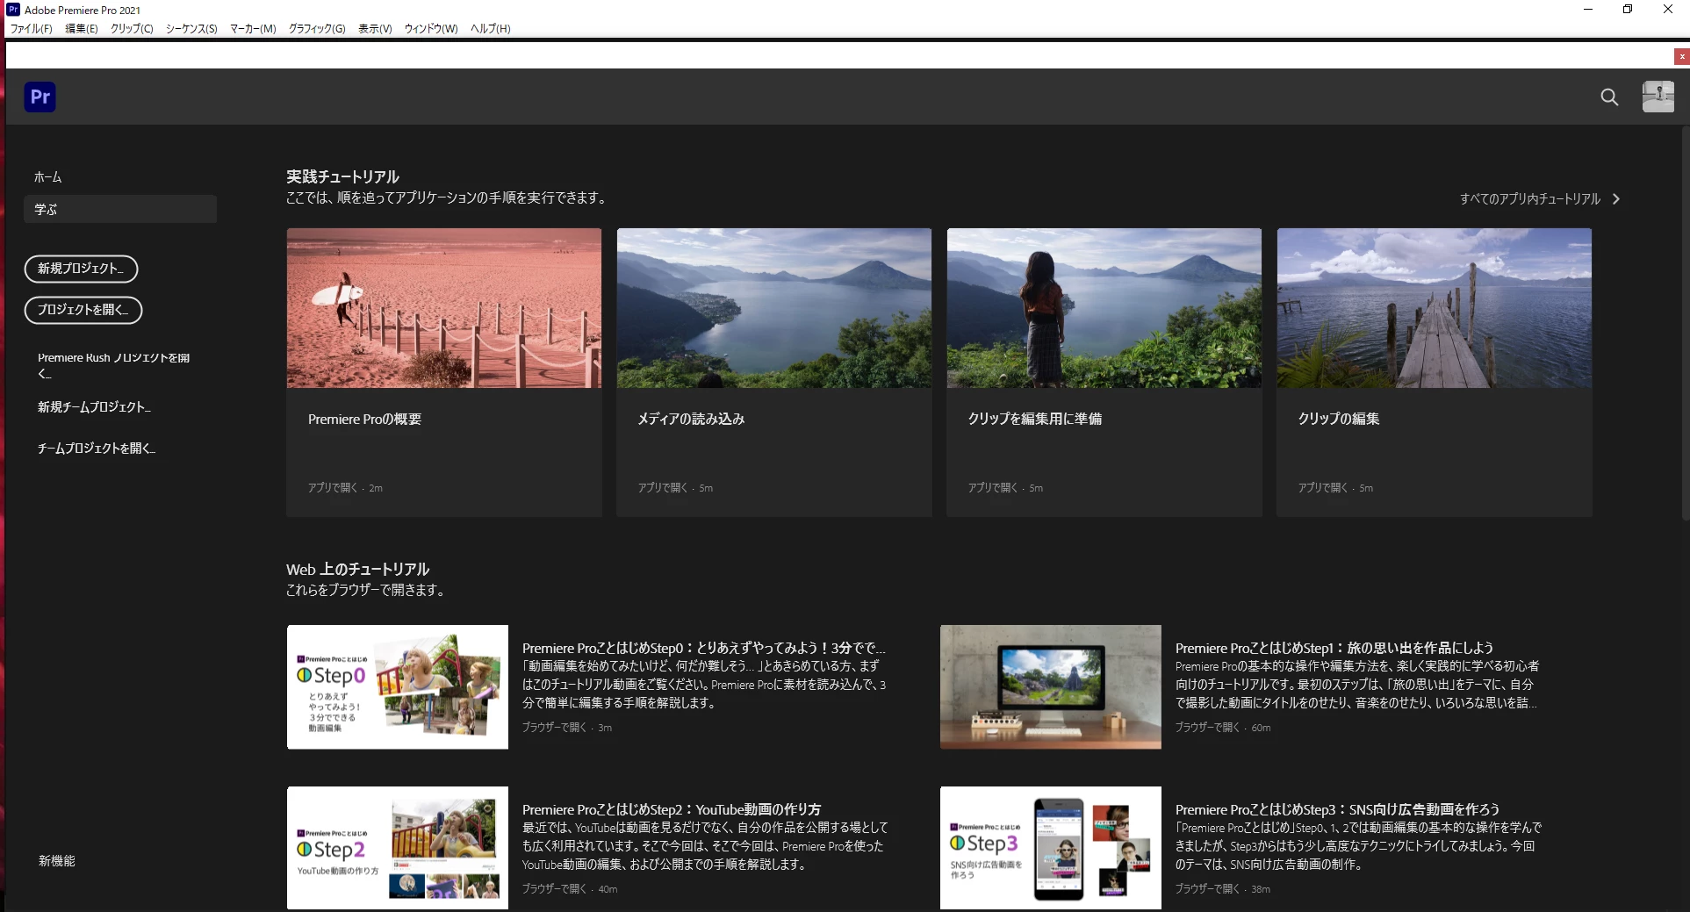
Task: Click the Step2 YouTube tutorial thumbnail
Action: [x=398, y=848]
